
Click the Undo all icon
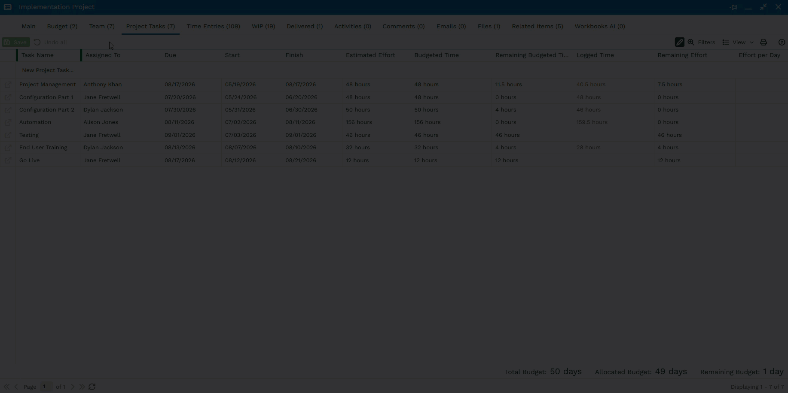click(37, 42)
